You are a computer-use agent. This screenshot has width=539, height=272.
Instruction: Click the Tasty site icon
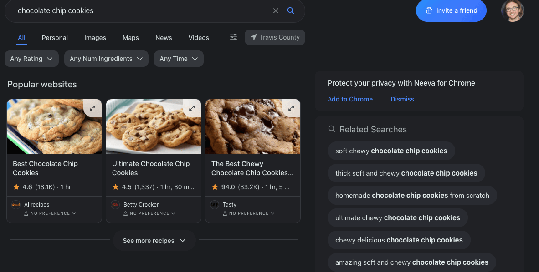point(215,204)
